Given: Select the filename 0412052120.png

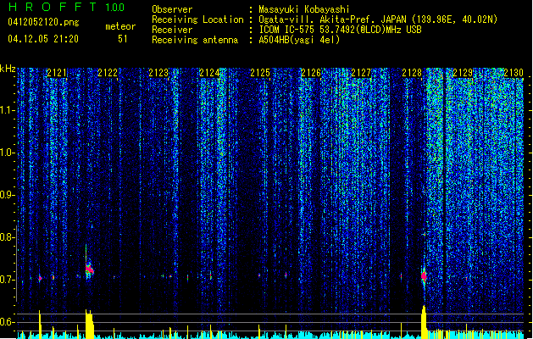Looking at the screenshot, I should pyautogui.click(x=43, y=22).
